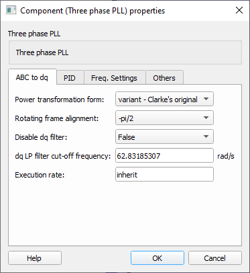The image size is (250, 273).
Task: Open the Power transformation form dropdown
Action: click(164, 99)
